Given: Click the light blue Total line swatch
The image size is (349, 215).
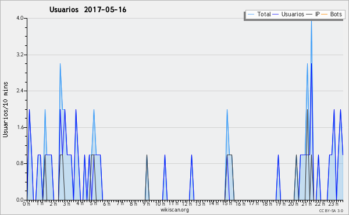Looking at the screenshot, I should (x=251, y=15).
